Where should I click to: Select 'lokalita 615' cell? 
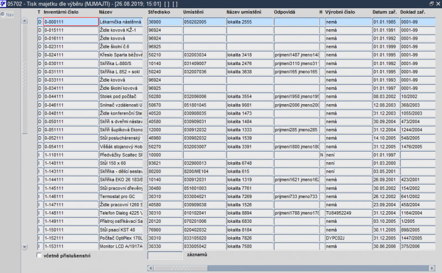pos(250,171)
